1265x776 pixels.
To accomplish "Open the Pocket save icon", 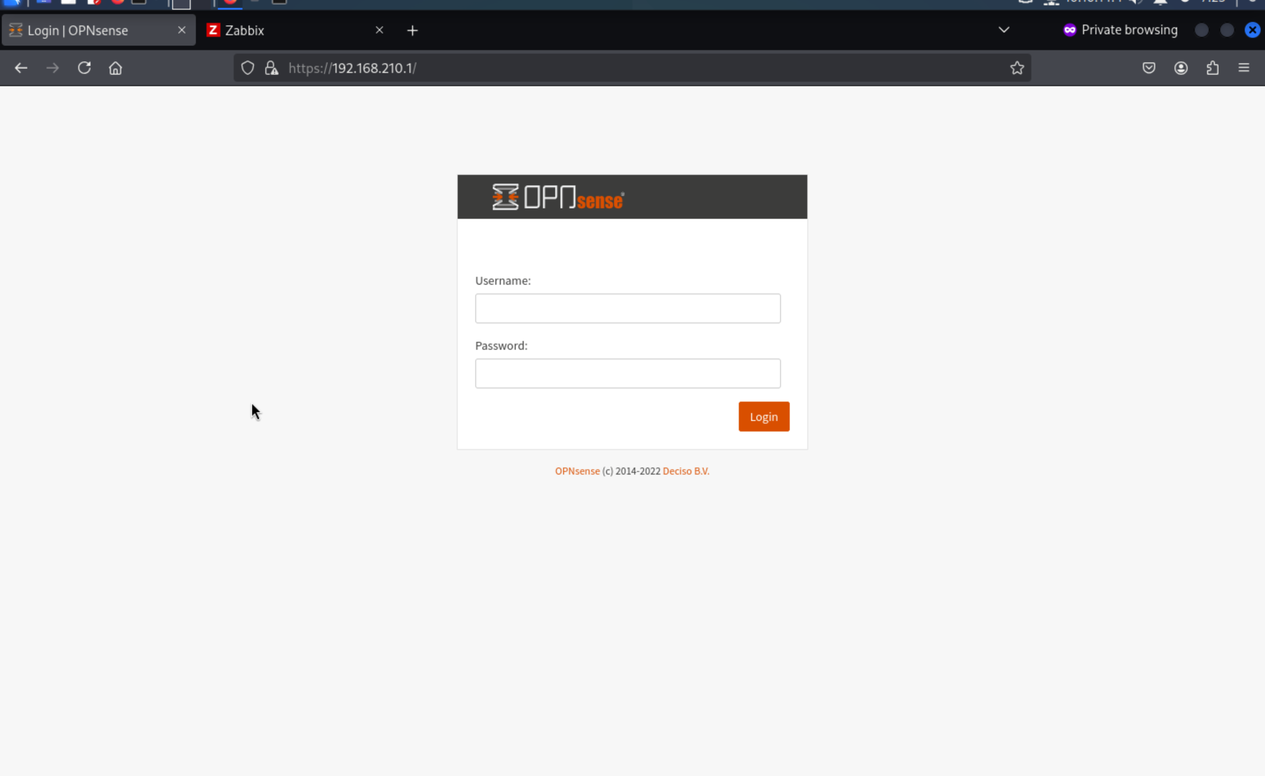I will point(1149,68).
